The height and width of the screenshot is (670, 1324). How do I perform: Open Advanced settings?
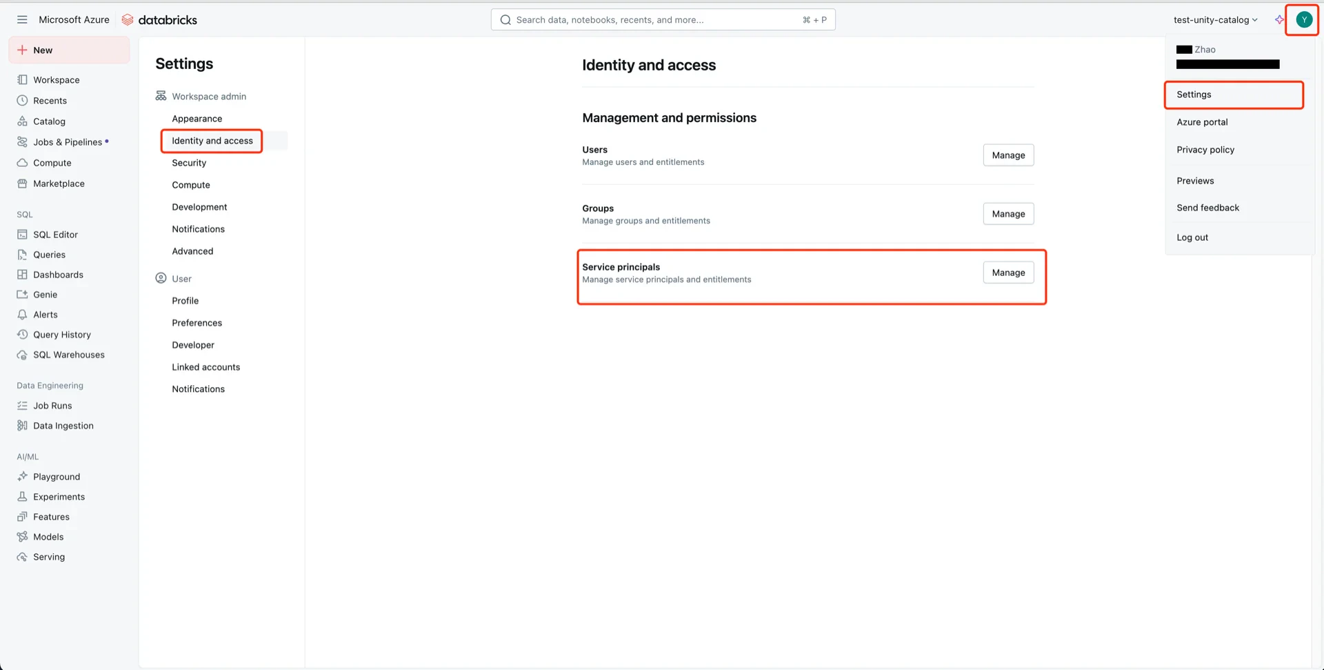[192, 251]
